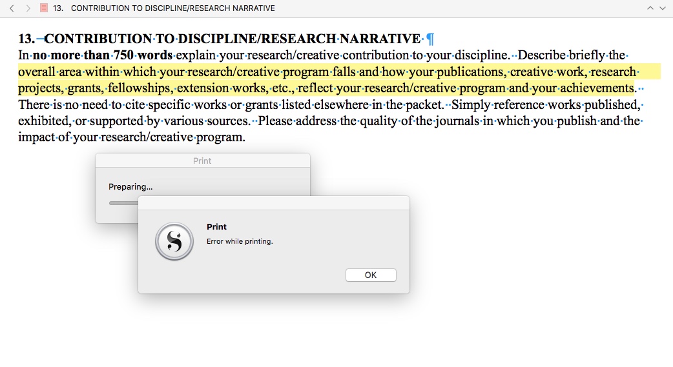Click the red document icon in header
This screenshot has height=367, width=673.
click(x=44, y=8)
